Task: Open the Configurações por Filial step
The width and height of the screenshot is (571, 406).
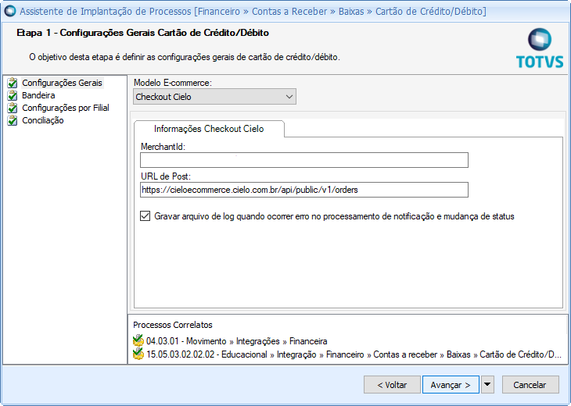Action: [x=66, y=108]
